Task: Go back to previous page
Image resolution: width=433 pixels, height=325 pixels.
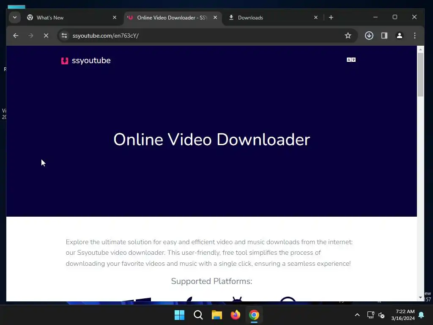Action: point(16,36)
